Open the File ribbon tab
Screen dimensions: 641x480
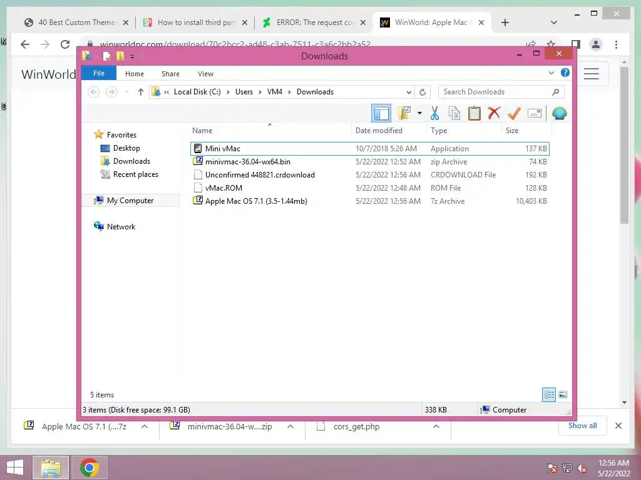(98, 73)
